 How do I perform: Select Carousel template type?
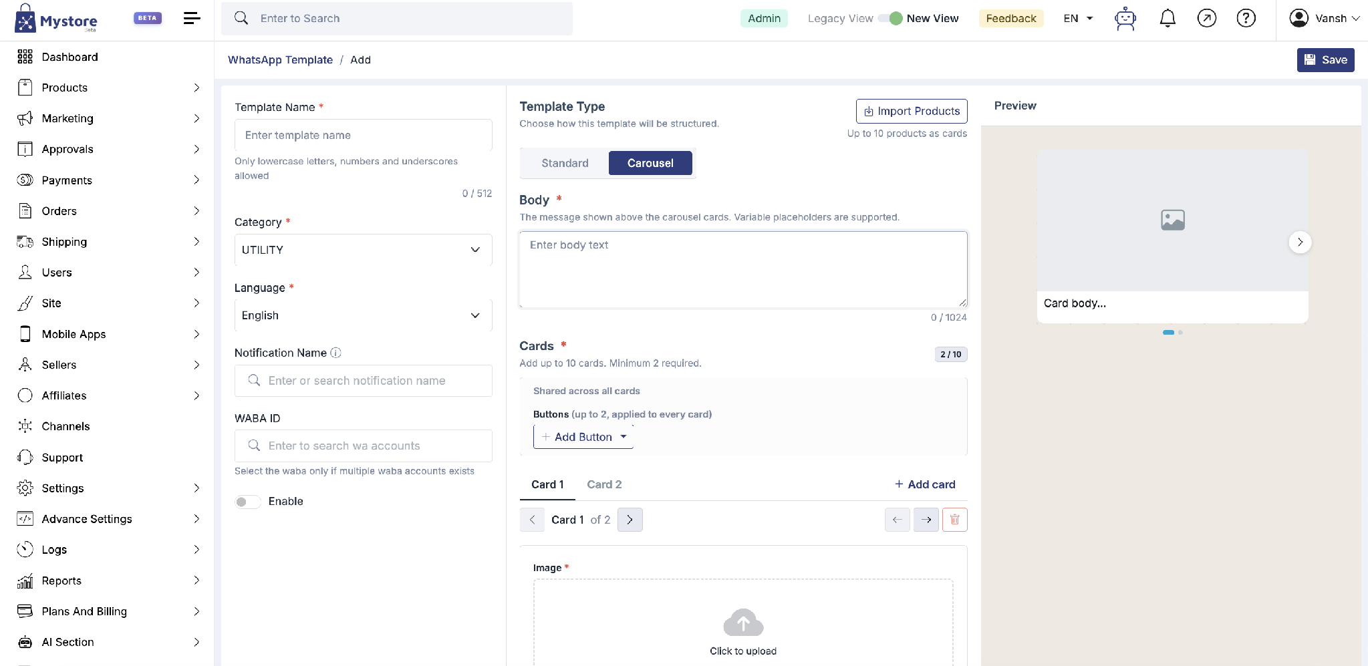point(650,163)
